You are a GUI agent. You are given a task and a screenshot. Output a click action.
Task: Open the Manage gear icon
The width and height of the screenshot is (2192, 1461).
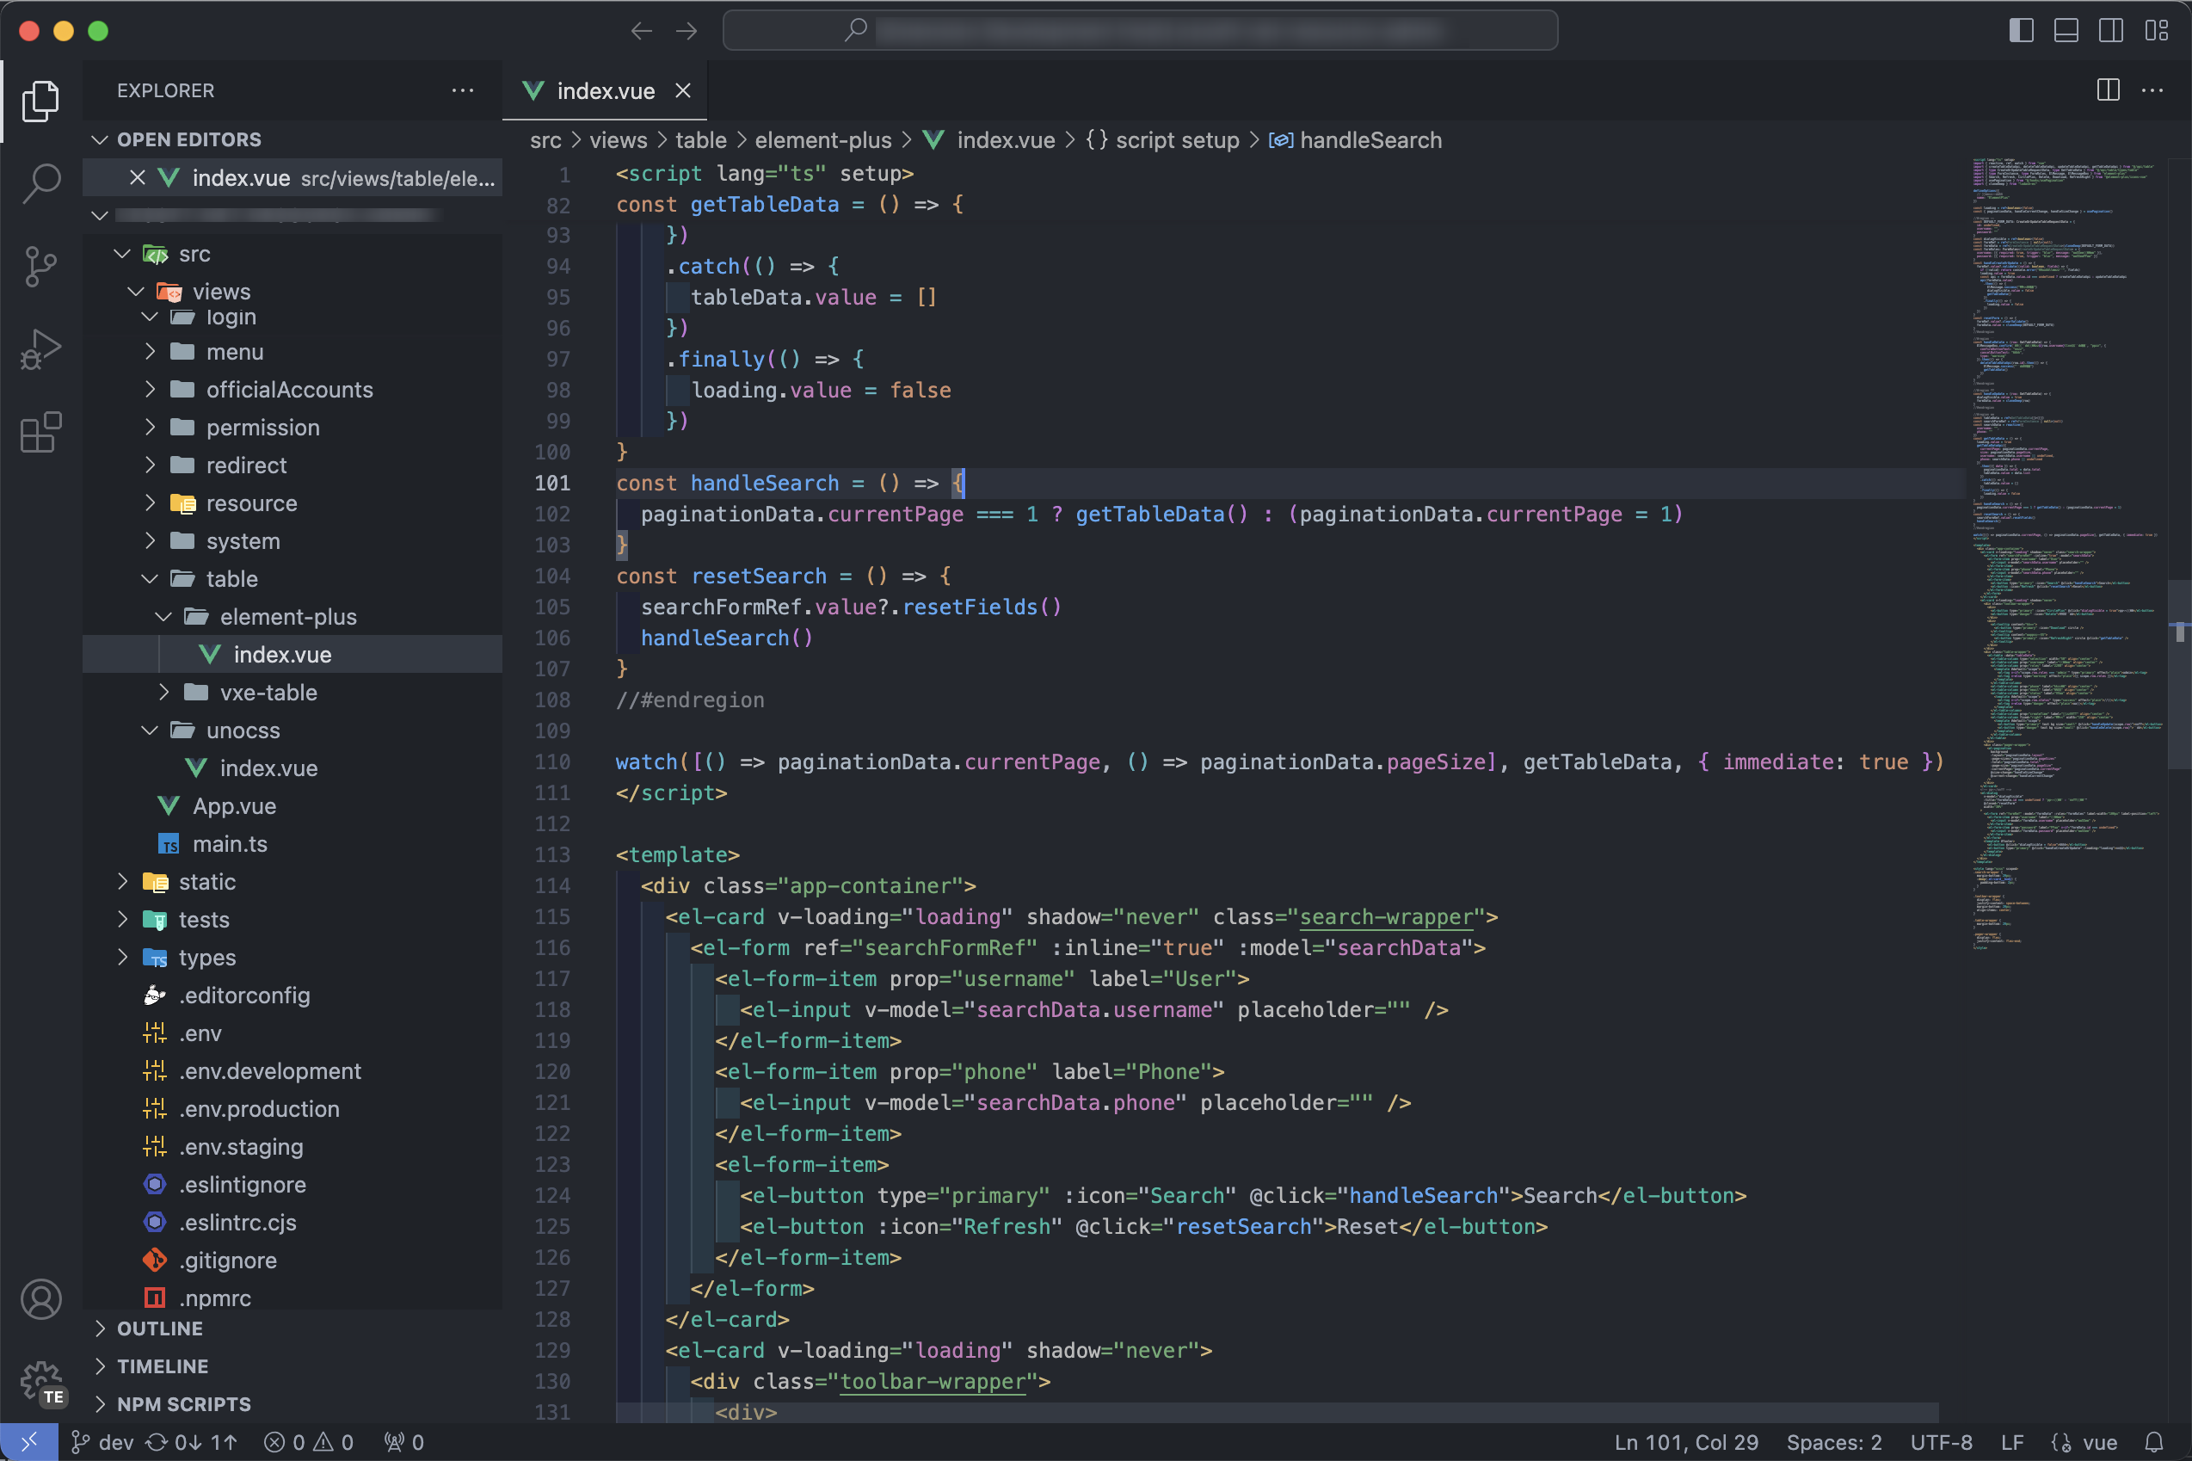pyautogui.click(x=41, y=1381)
